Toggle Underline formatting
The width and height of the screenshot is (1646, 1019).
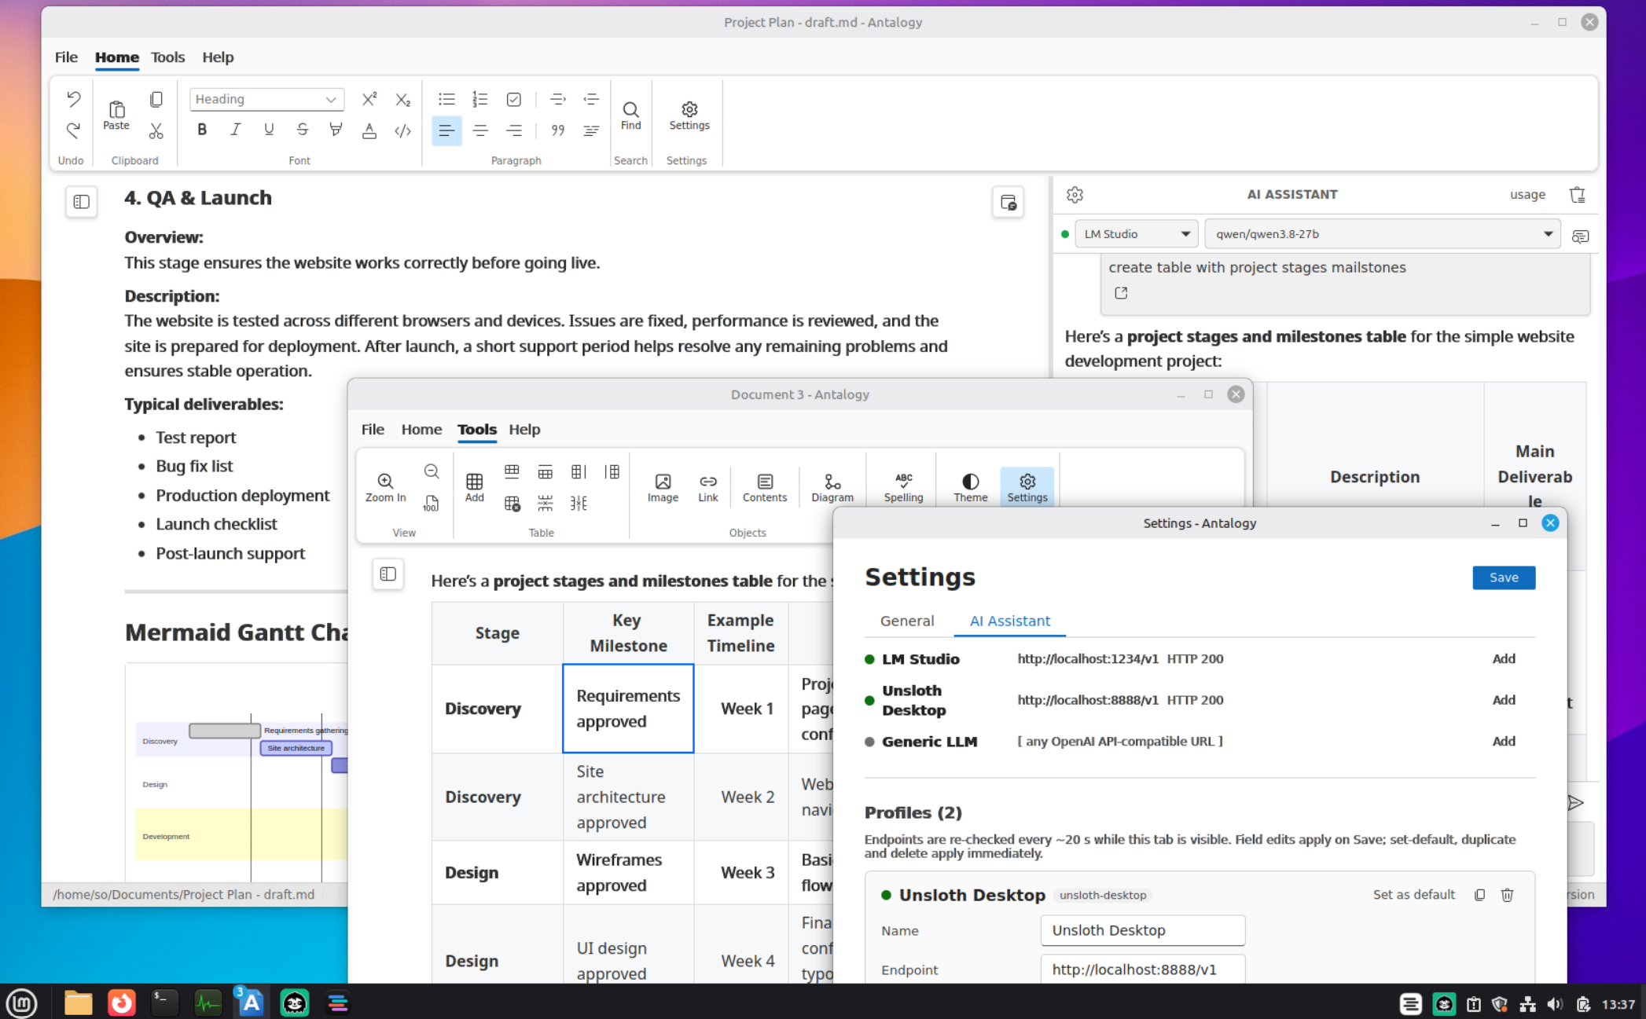pos(269,130)
